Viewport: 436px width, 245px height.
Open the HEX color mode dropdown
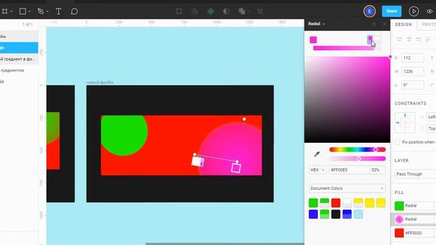point(317,169)
